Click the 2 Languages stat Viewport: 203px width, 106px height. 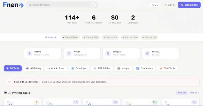133,19
